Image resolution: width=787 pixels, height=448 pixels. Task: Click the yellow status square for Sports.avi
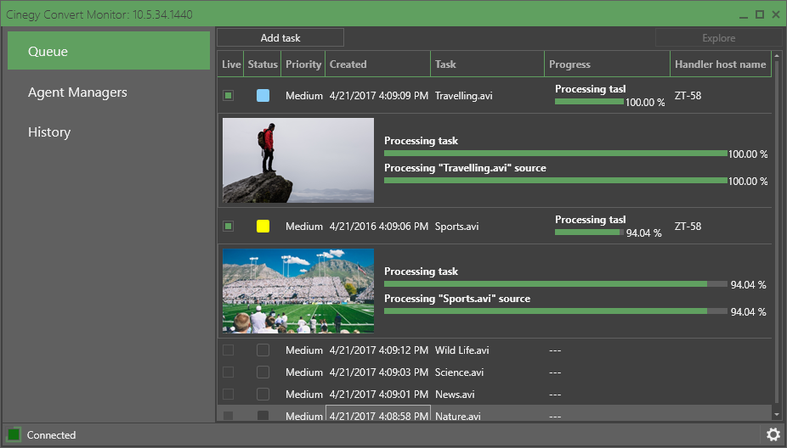[263, 226]
